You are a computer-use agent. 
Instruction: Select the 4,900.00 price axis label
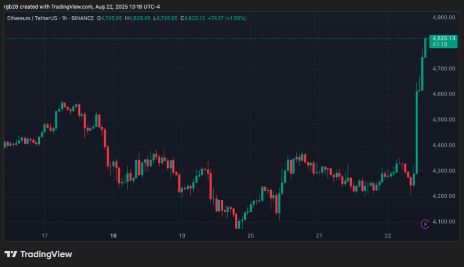(444, 18)
